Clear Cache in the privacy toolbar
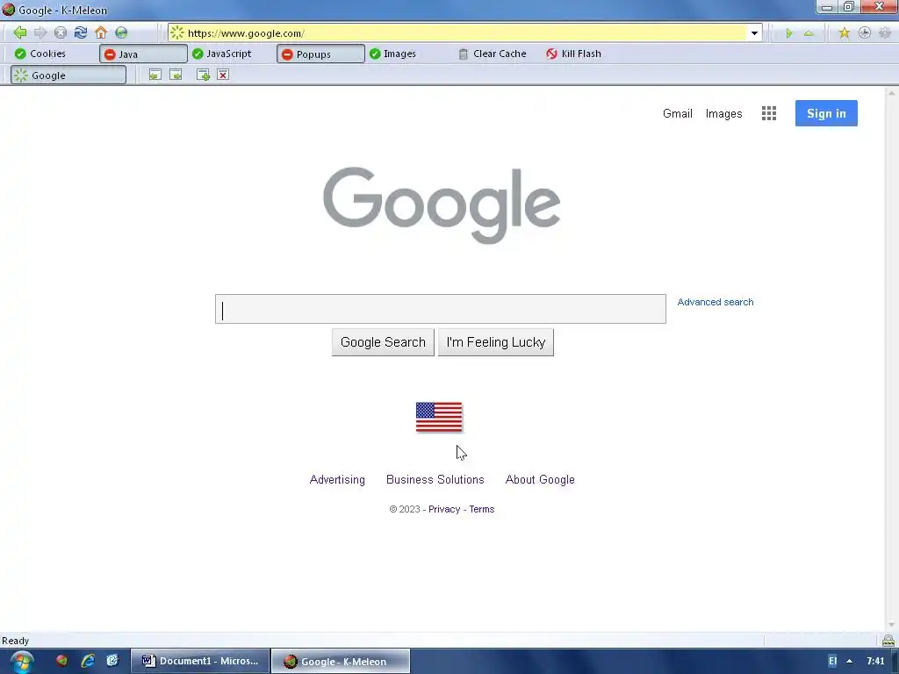The height and width of the screenshot is (674, 899). tap(493, 54)
